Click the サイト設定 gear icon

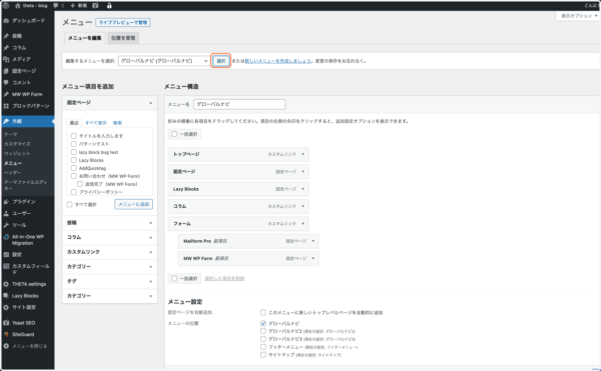[x=6, y=307]
